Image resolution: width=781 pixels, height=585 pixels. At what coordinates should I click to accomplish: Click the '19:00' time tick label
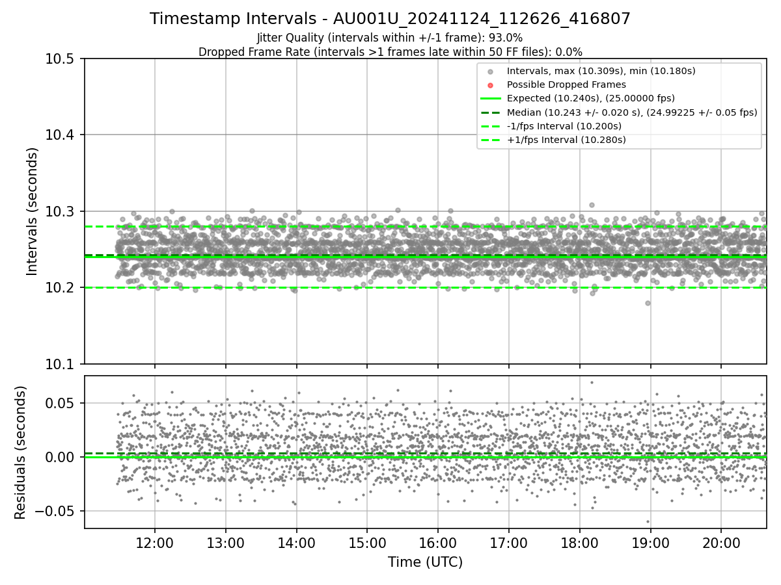tap(650, 542)
